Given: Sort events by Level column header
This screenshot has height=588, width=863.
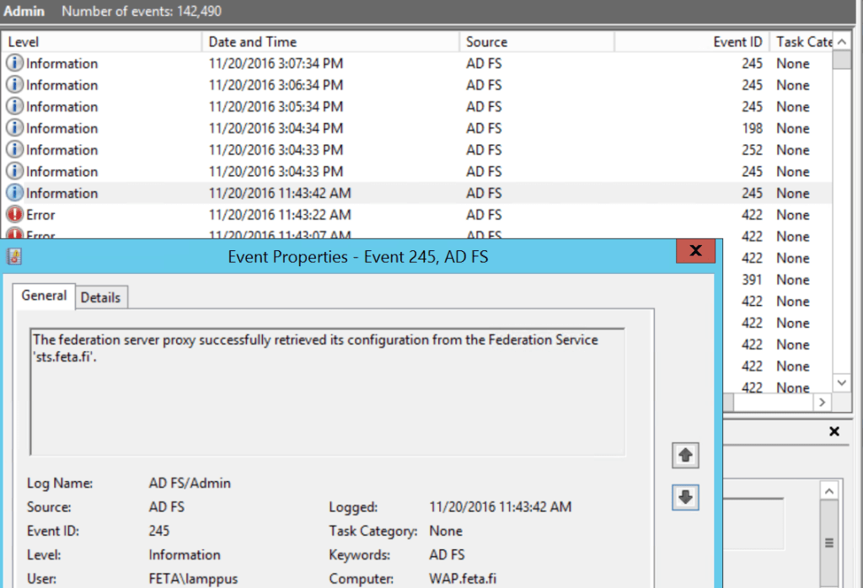Looking at the screenshot, I should (101, 41).
